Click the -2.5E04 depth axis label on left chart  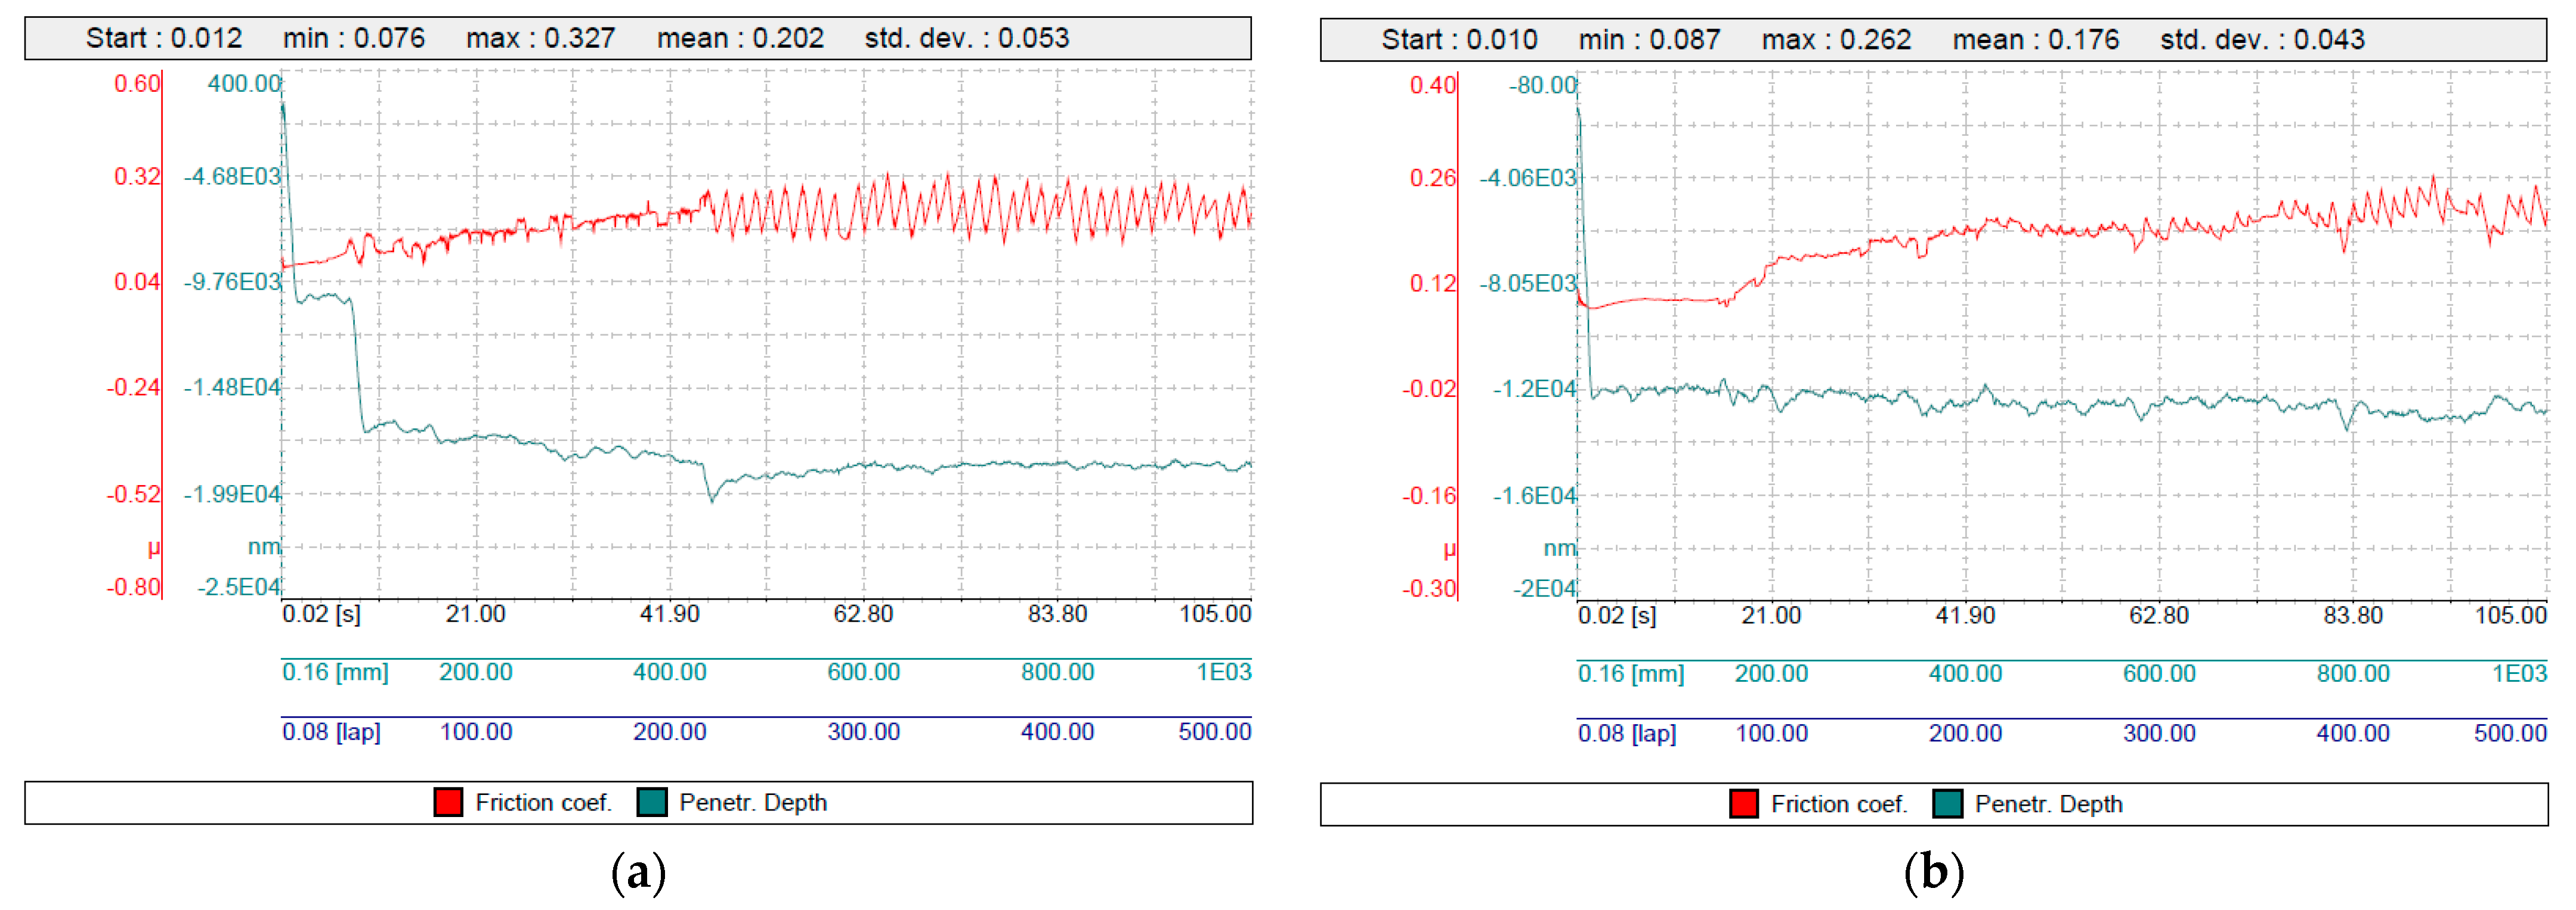coord(238,586)
